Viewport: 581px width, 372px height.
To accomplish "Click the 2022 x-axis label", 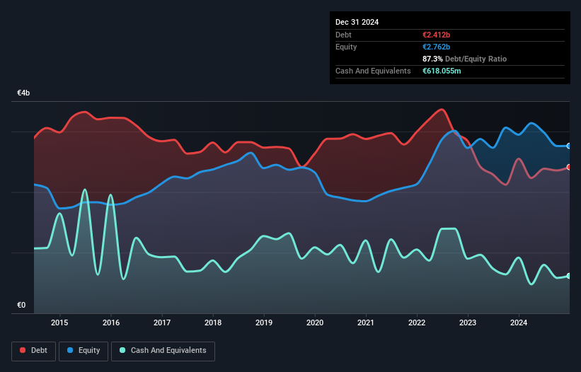I will pyautogui.click(x=417, y=322).
